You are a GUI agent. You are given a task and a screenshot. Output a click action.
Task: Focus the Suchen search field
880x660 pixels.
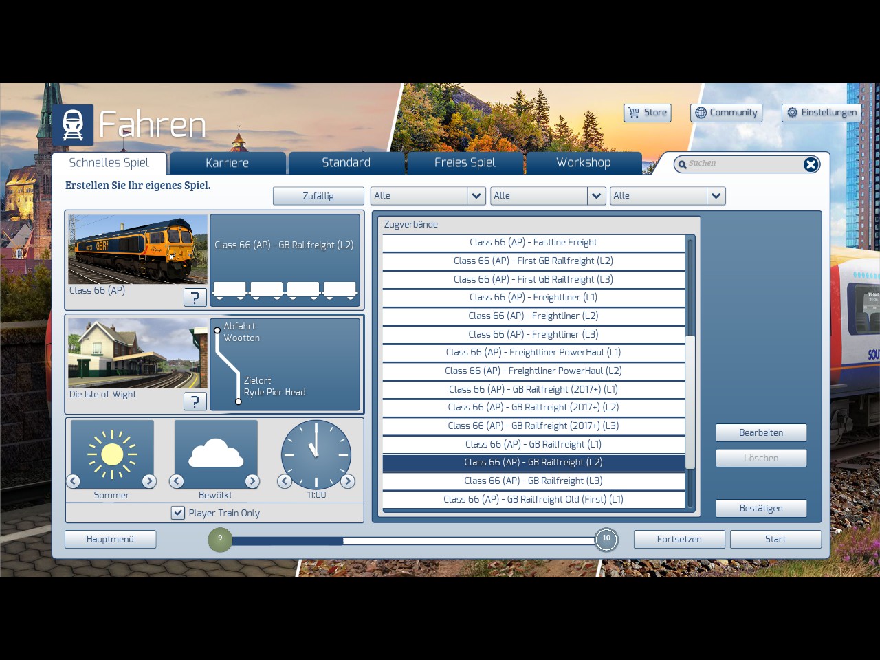pyautogui.click(x=745, y=164)
